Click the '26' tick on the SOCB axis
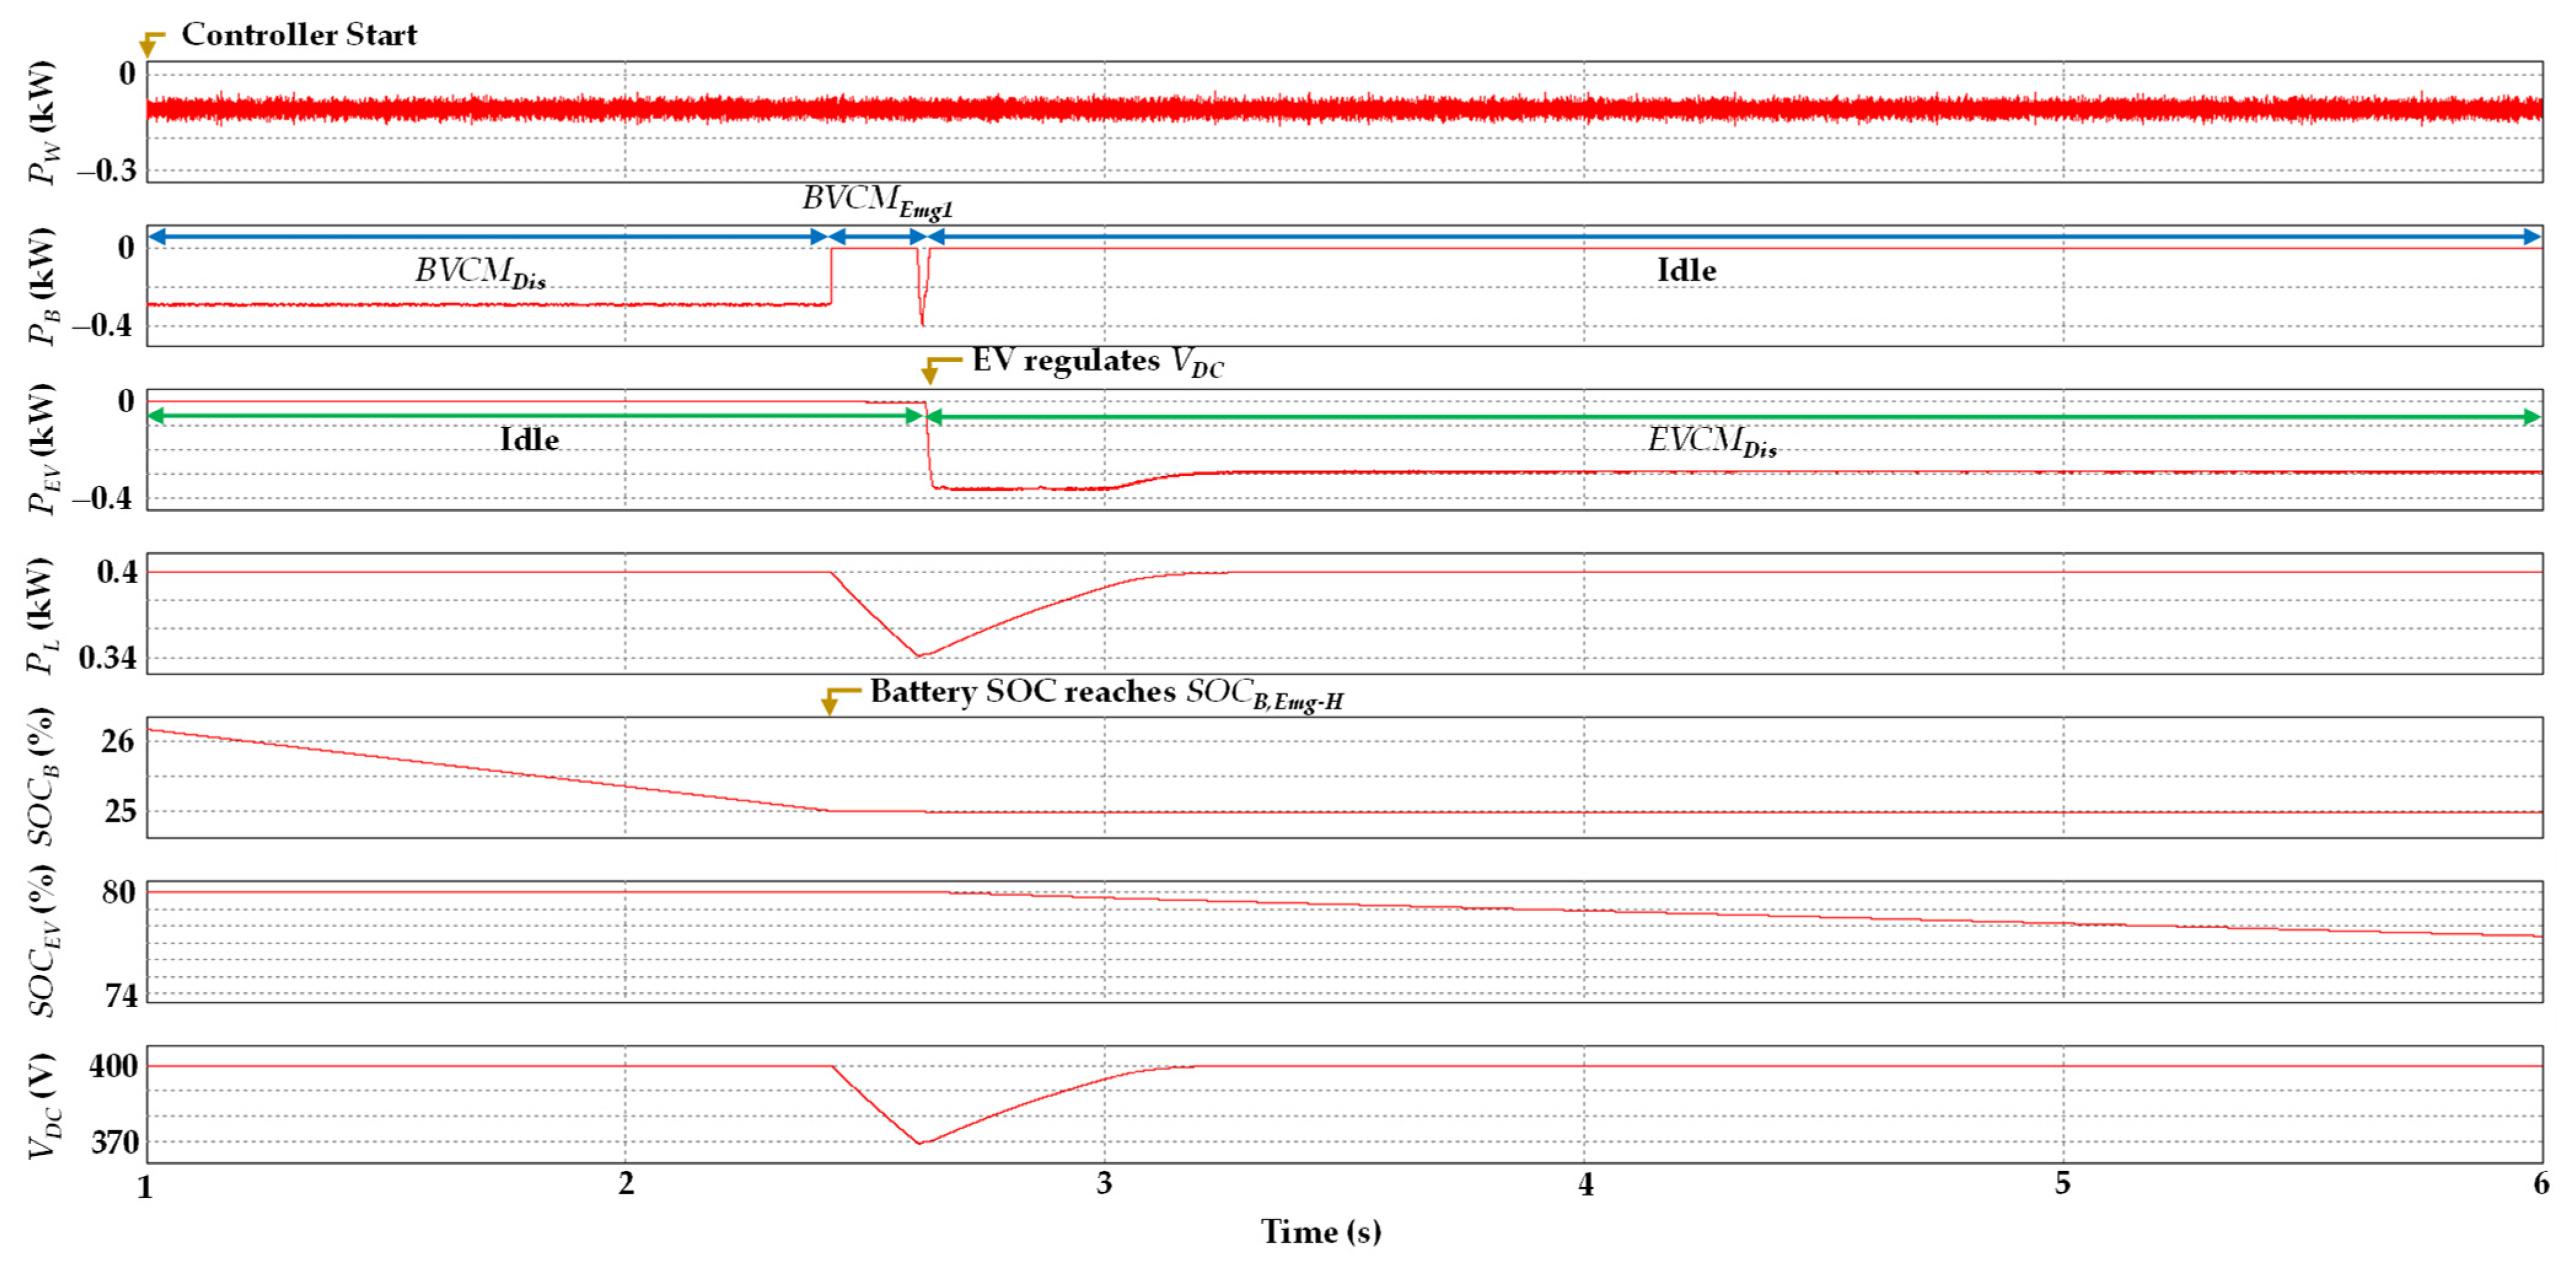This screenshot has width=2571, height=1263. coord(118,741)
